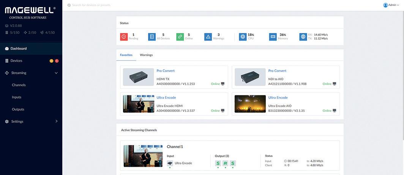Click the green Online link icon
Image resolution: width=404 pixels, height=175 pixels.
180,37
